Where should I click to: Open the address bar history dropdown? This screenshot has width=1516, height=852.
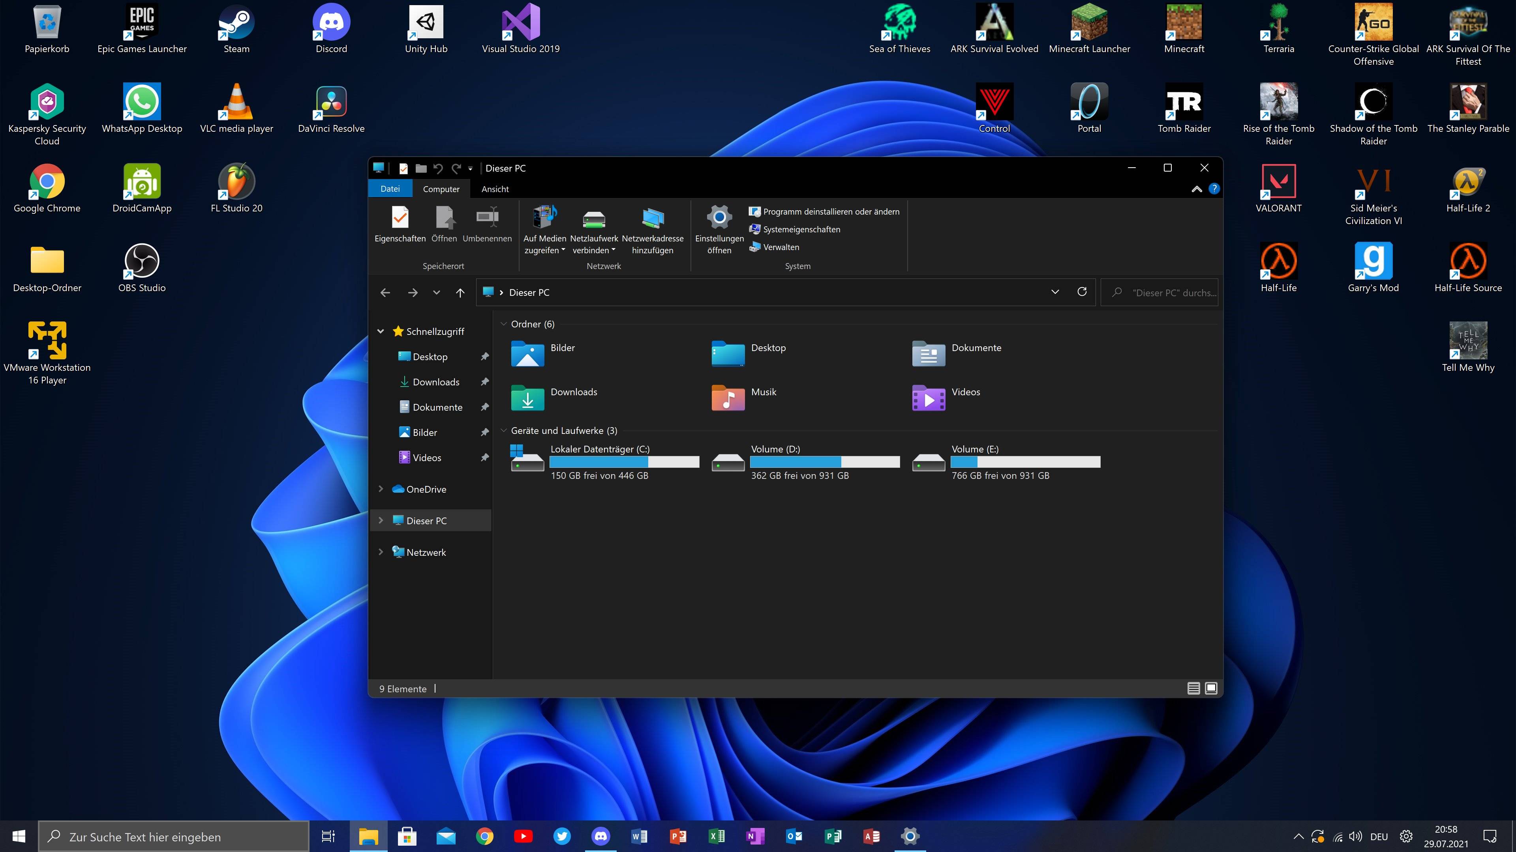click(1054, 292)
